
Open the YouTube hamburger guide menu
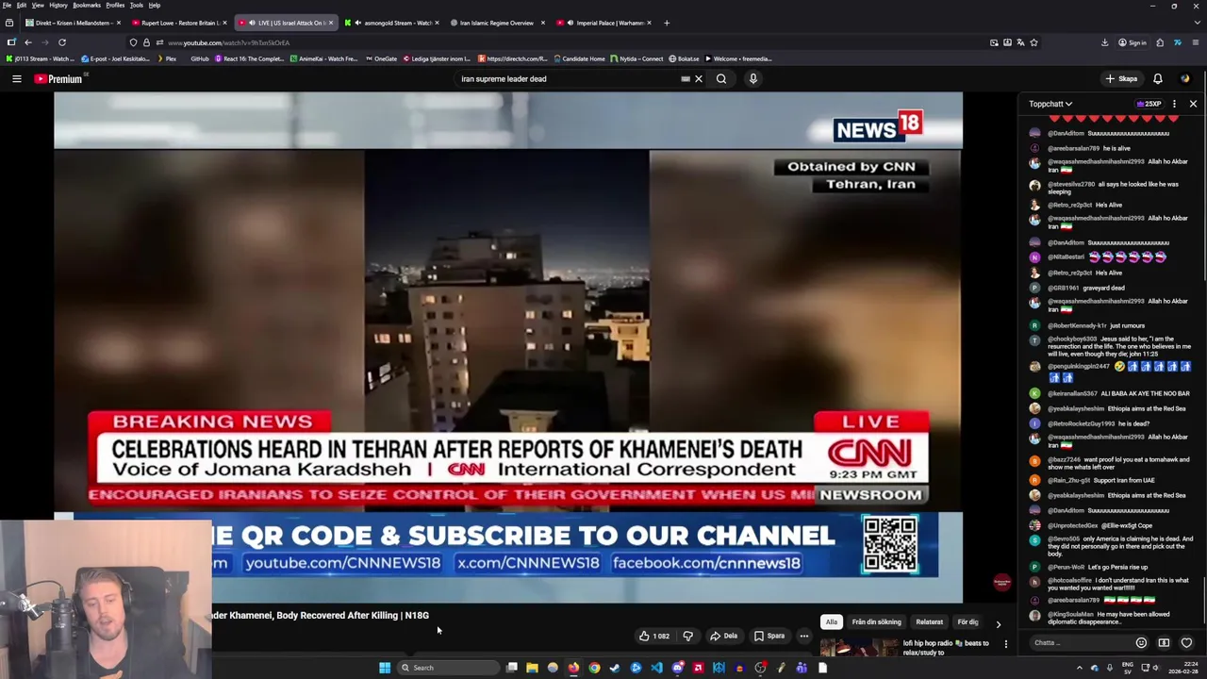(x=16, y=79)
